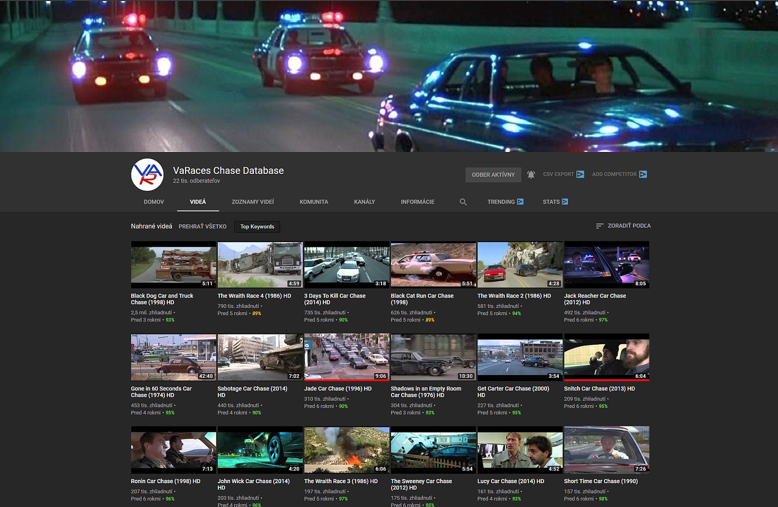This screenshot has width=778, height=507.
Task: Click the icon next to Stats
Action: coord(565,202)
